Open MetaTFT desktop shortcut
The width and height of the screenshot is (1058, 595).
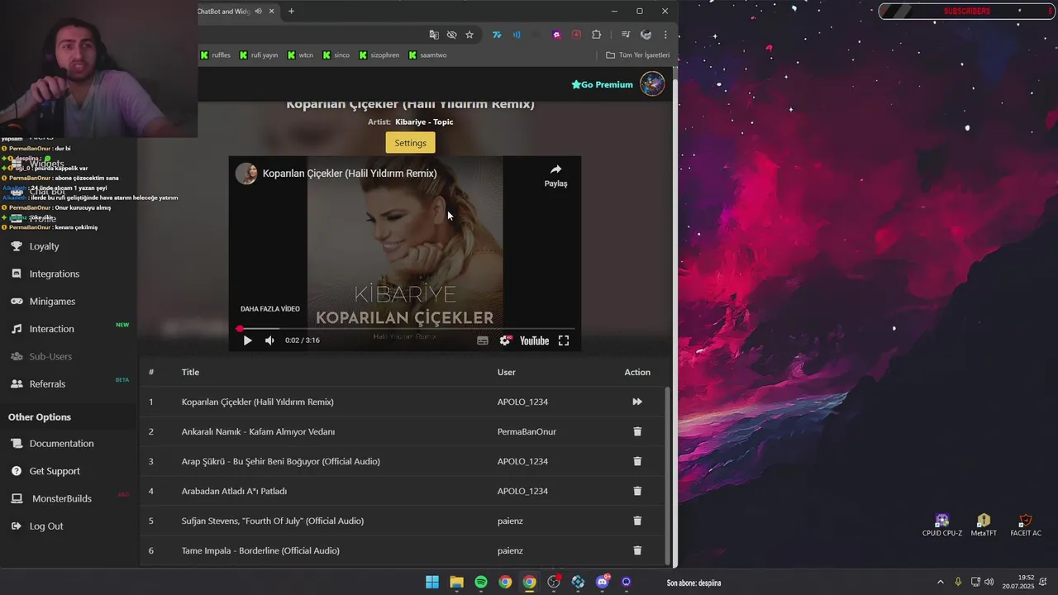[x=984, y=526]
